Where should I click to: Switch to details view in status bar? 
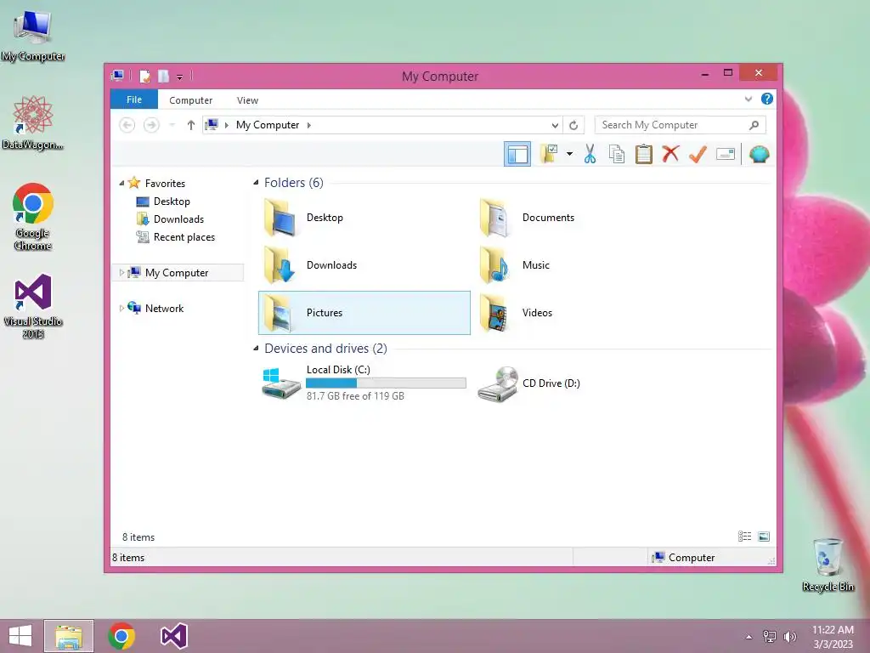point(744,537)
